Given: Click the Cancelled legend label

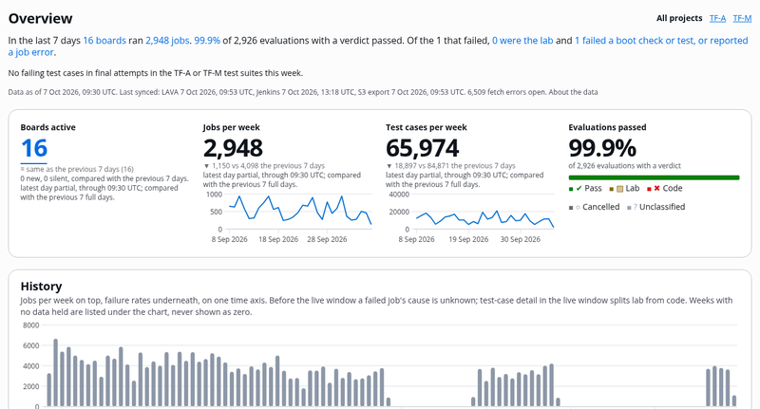Looking at the screenshot, I should [601, 207].
